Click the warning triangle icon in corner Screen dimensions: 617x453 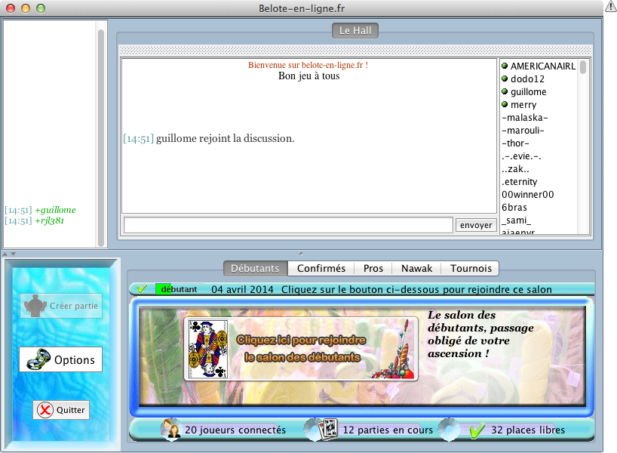tap(611, 6)
